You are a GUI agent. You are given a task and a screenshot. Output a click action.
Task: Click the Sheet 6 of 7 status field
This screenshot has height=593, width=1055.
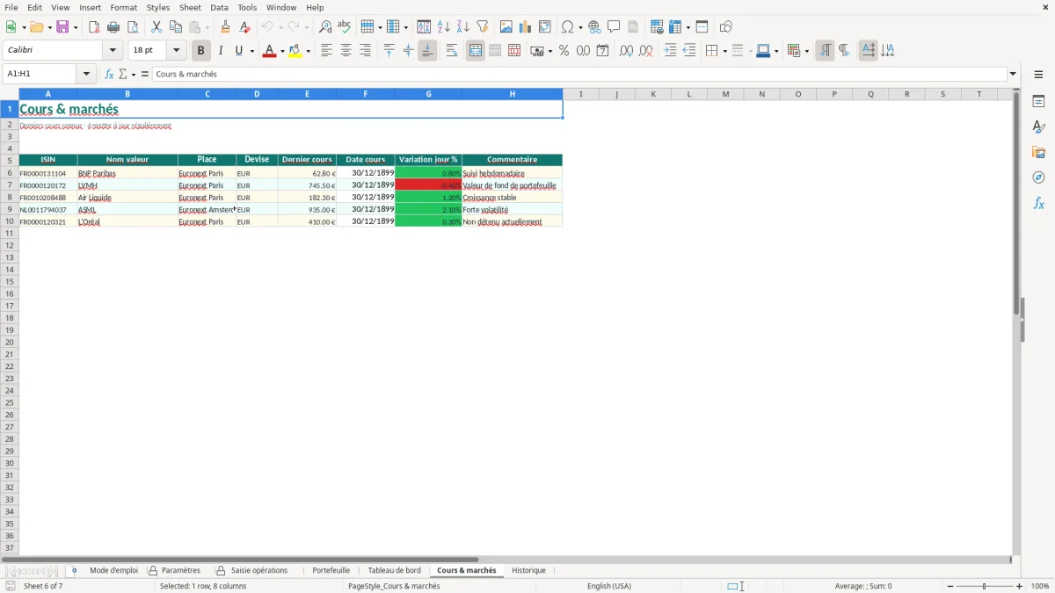tap(43, 586)
